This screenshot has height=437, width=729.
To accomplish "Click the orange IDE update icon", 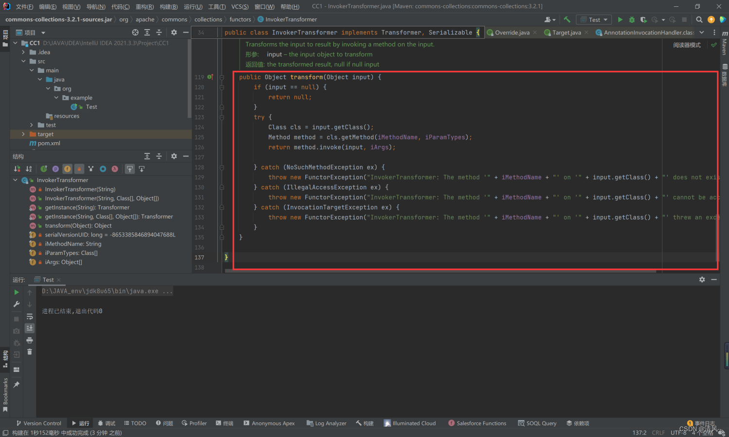I will pos(711,19).
